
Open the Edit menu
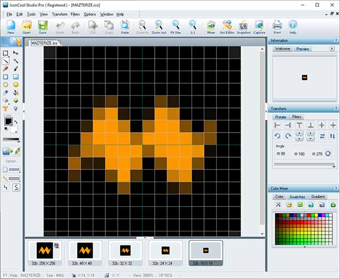pyautogui.click(x=20, y=14)
